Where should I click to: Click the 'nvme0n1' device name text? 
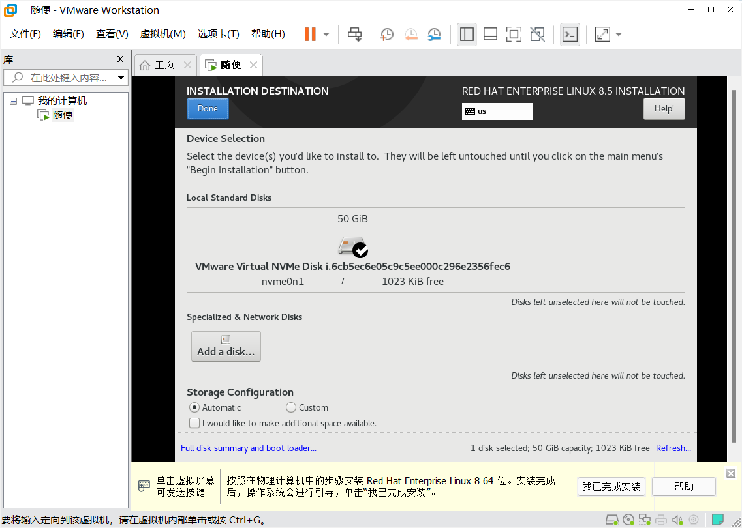[x=283, y=282]
